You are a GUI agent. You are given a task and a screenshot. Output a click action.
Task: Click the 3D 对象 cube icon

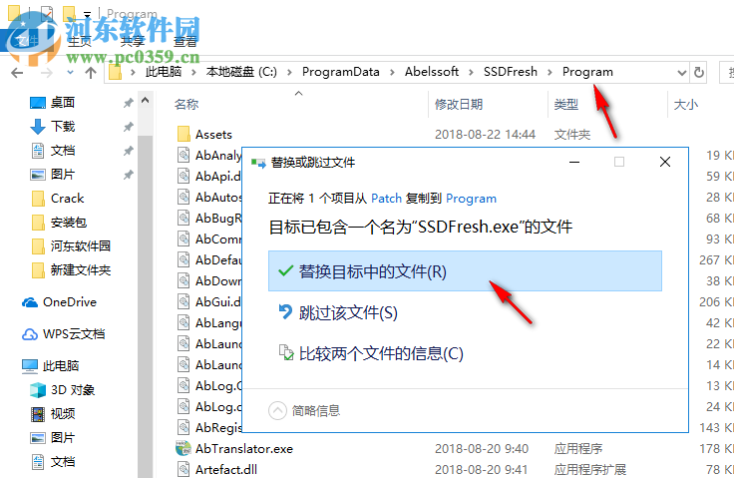38,390
